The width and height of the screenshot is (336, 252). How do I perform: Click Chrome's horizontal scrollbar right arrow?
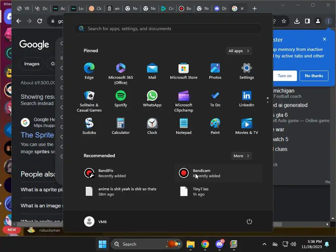point(327,224)
